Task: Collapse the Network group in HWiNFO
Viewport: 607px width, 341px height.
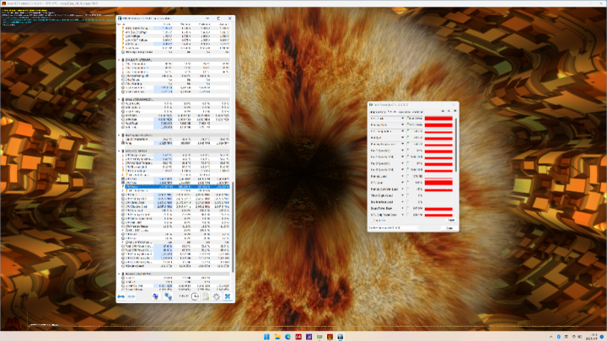Action: pyautogui.click(x=119, y=274)
